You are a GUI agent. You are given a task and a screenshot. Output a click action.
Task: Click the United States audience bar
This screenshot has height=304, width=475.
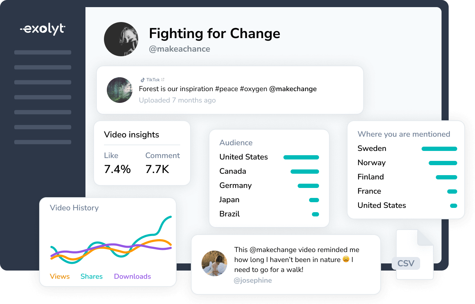point(301,157)
